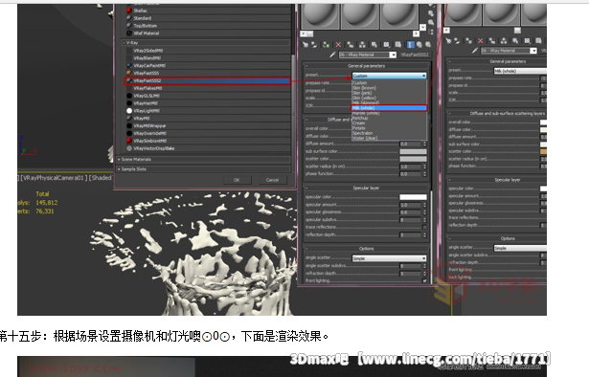The width and height of the screenshot is (589, 377).
Task: Open preset Milk (whole) dropdown in right editor
Action: pos(520,71)
